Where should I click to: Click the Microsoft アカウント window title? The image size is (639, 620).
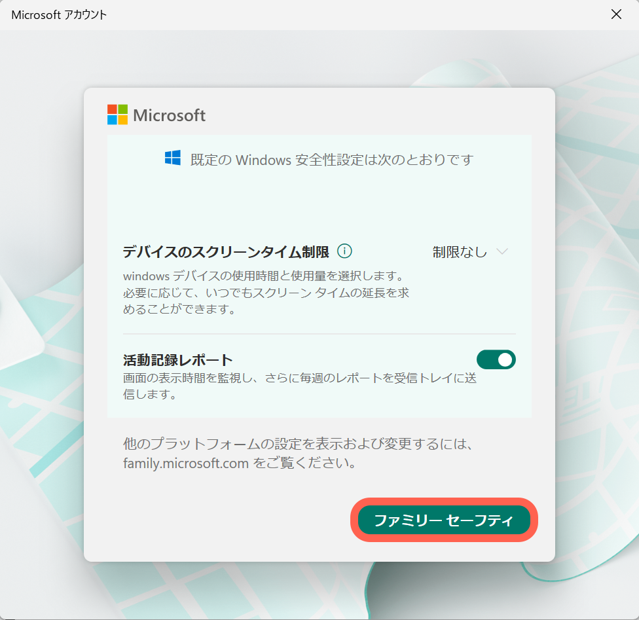(59, 14)
